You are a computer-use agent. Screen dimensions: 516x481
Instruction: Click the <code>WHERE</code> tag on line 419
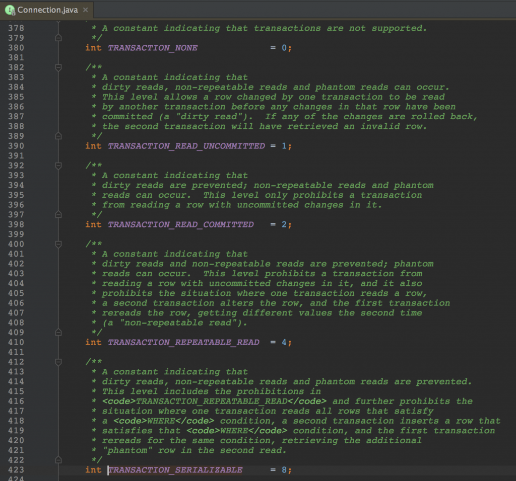tap(237, 431)
